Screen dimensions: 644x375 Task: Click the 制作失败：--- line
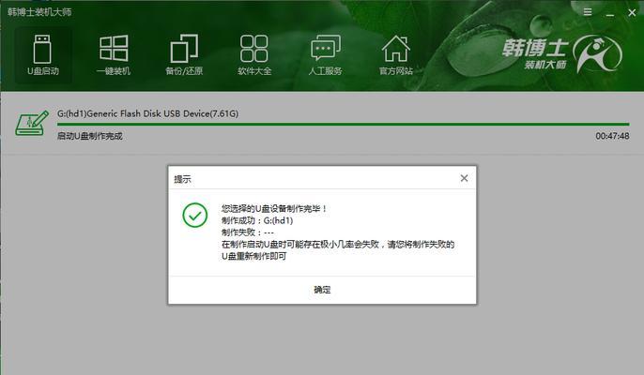[247, 232]
